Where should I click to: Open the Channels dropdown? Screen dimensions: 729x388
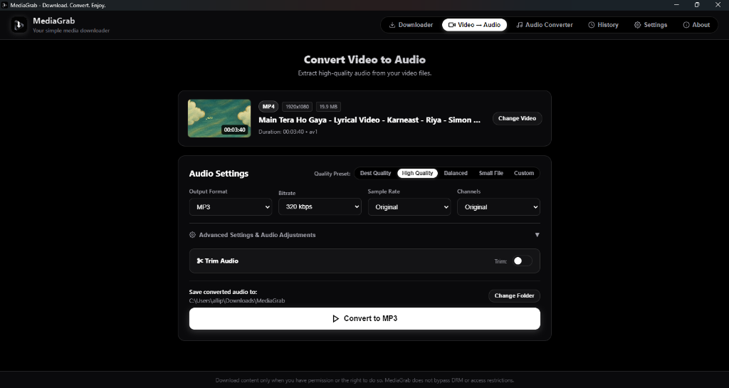pos(498,207)
